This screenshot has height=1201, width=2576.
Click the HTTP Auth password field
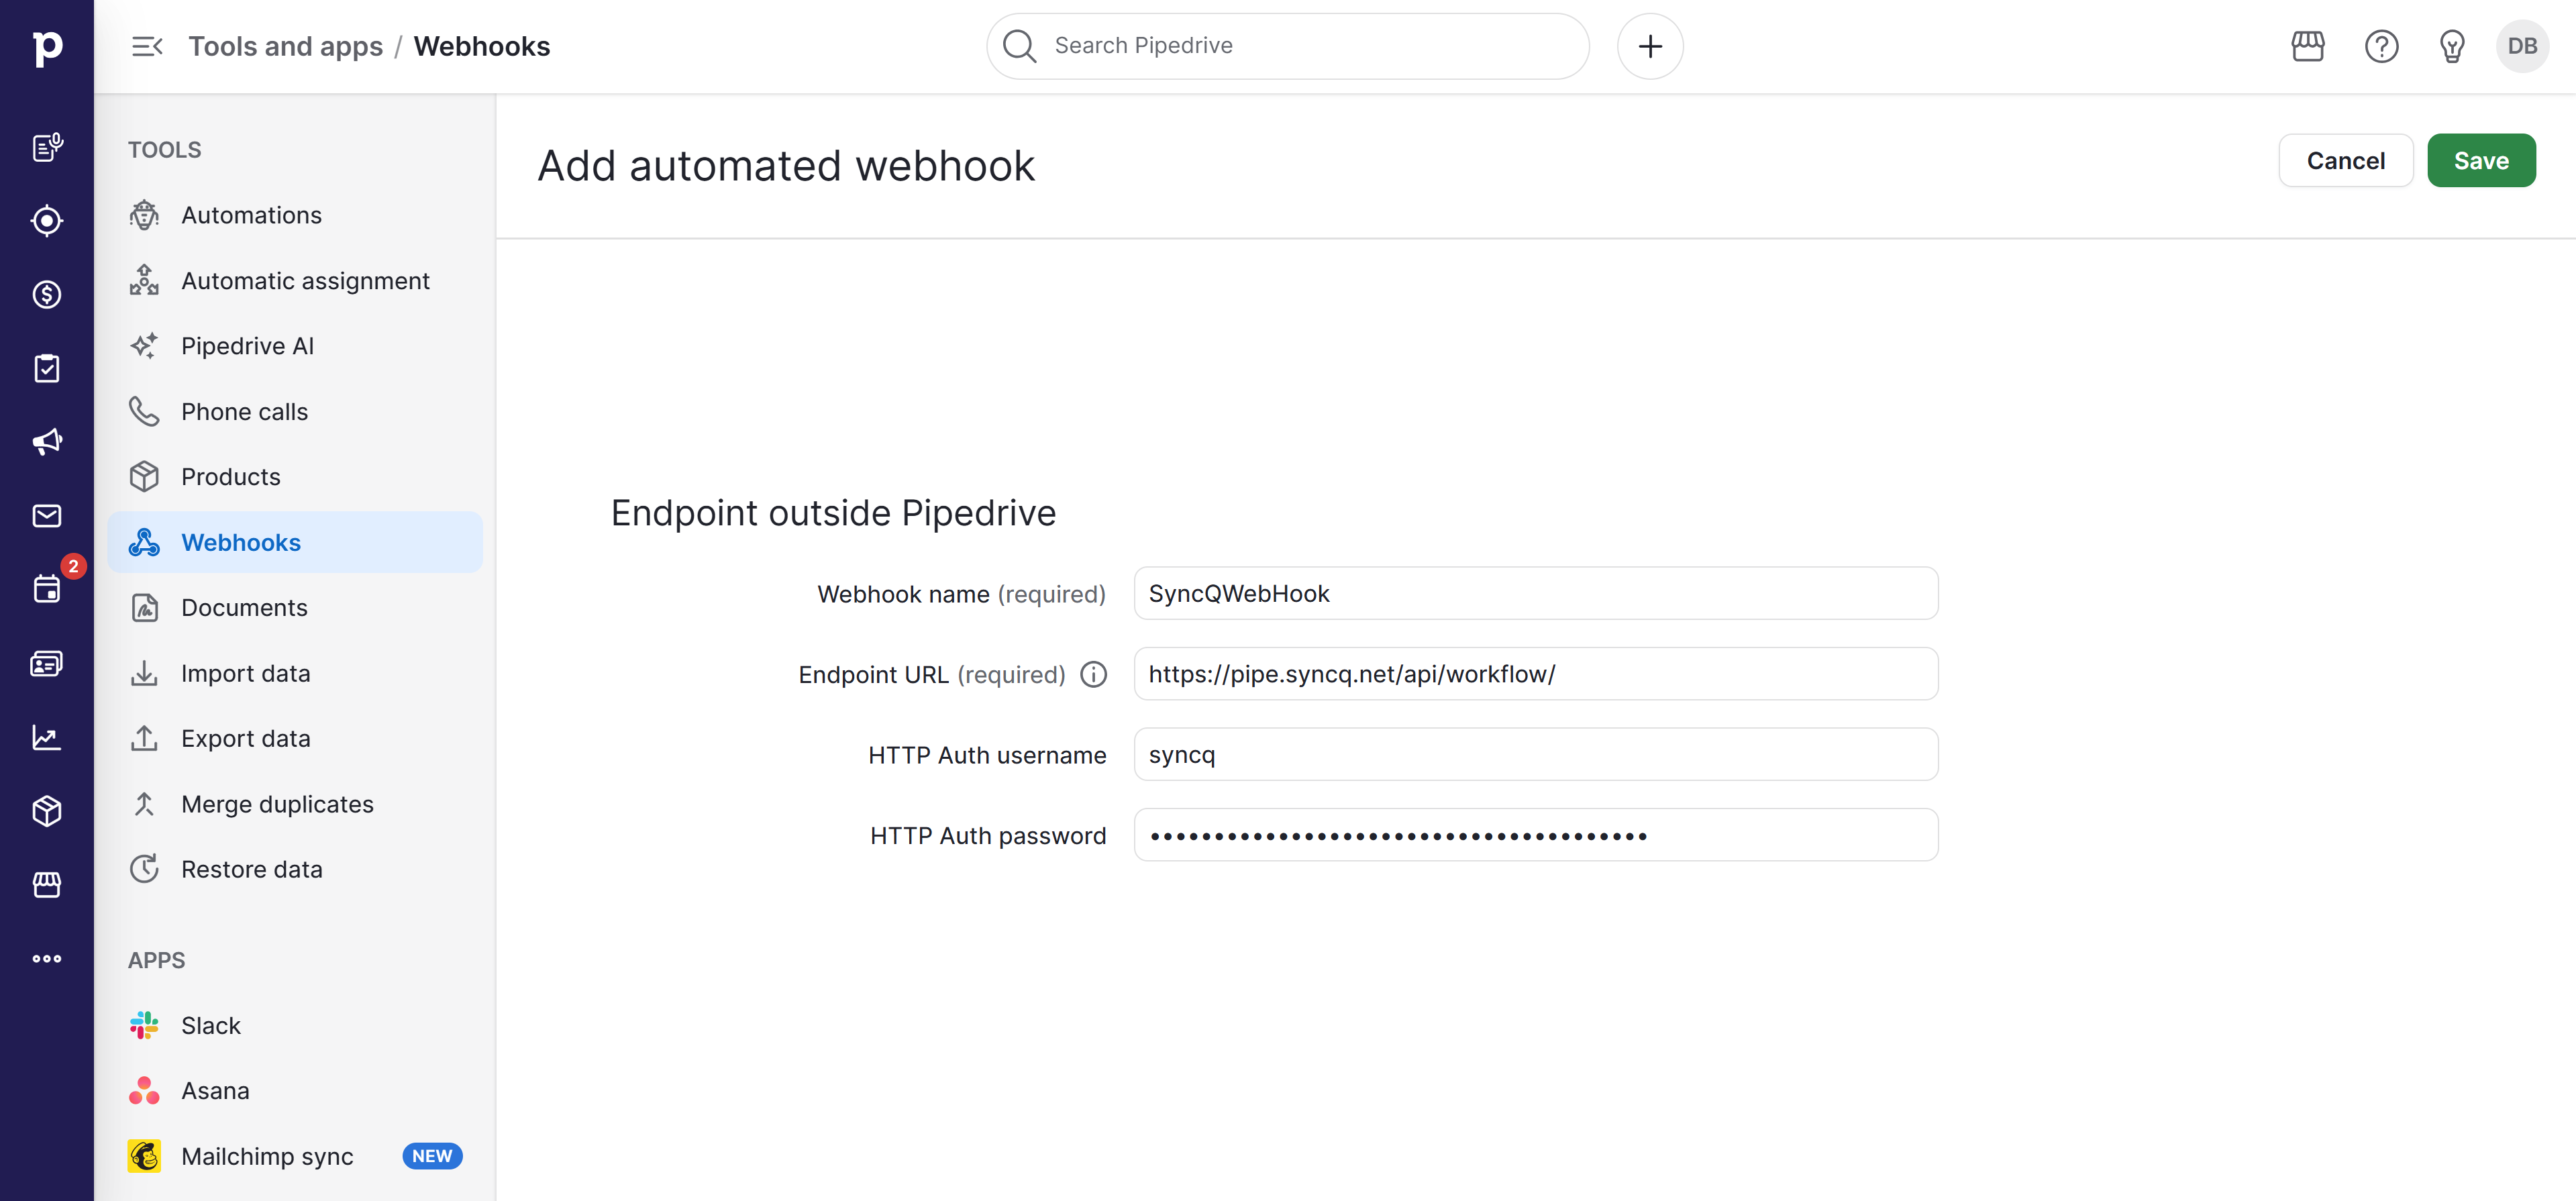(1535, 835)
